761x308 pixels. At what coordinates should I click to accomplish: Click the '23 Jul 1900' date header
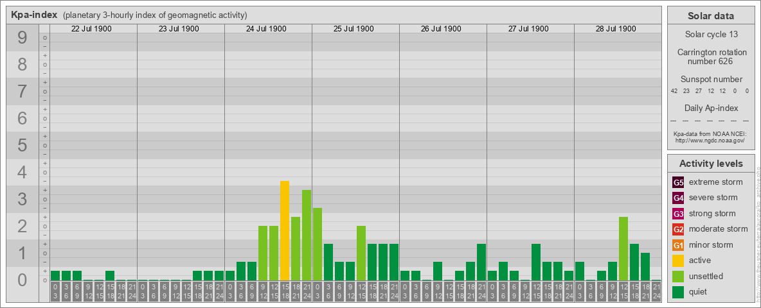pos(179,29)
